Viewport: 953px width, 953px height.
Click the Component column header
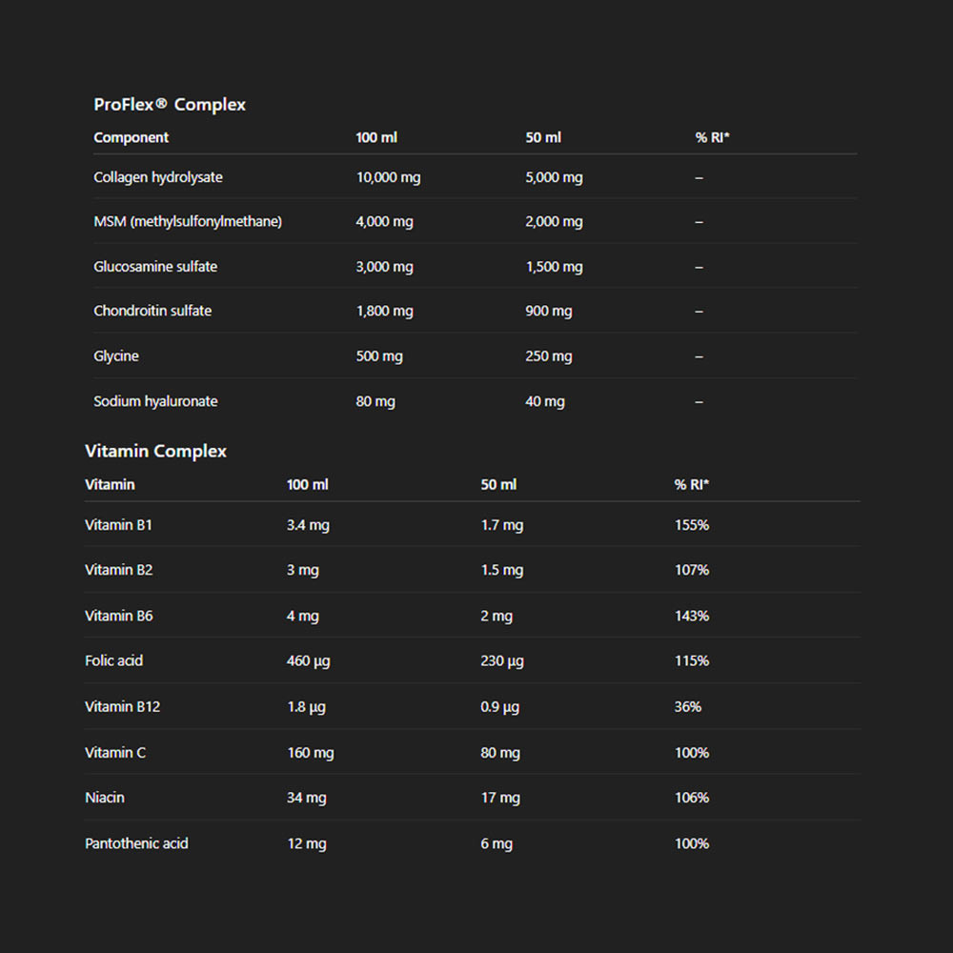coord(131,137)
